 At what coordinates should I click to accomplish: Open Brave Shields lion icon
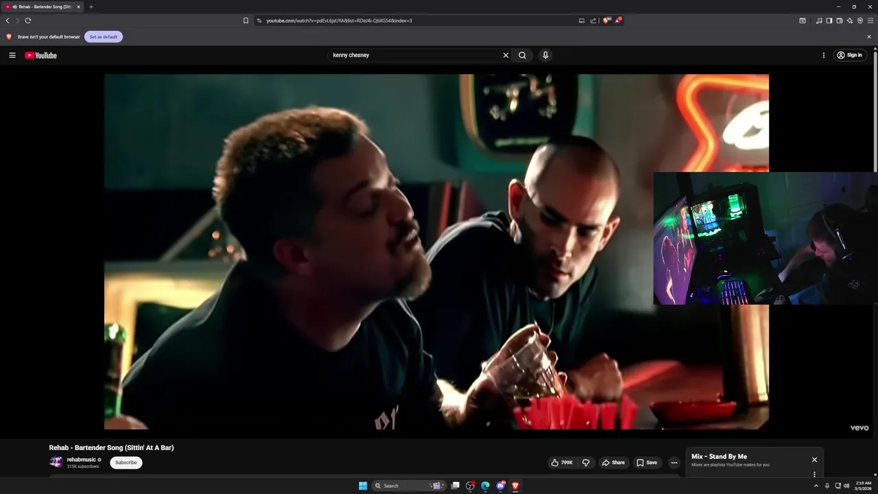[606, 21]
